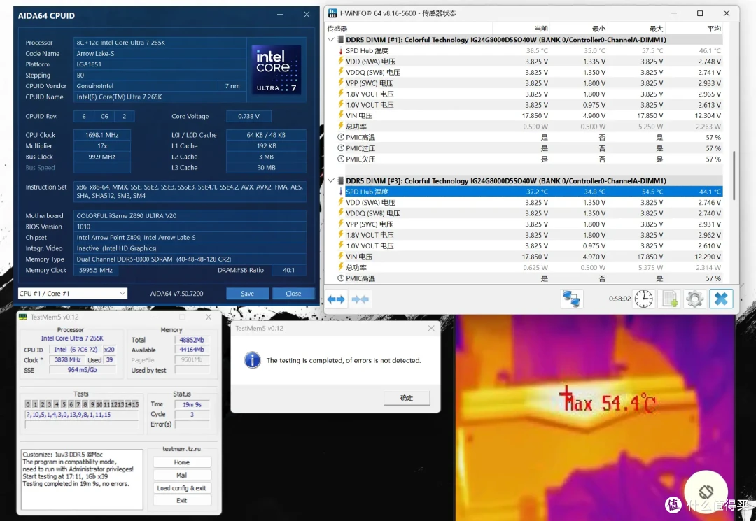Click Home button in TestMem5
This screenshot has height=521, width=756.
click(182, 462)
